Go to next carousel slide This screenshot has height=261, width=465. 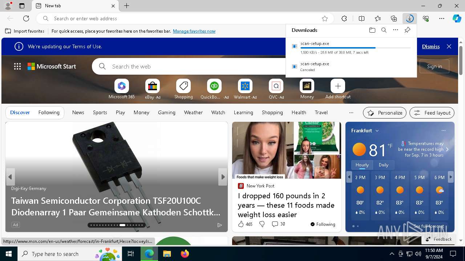(223, 177)
